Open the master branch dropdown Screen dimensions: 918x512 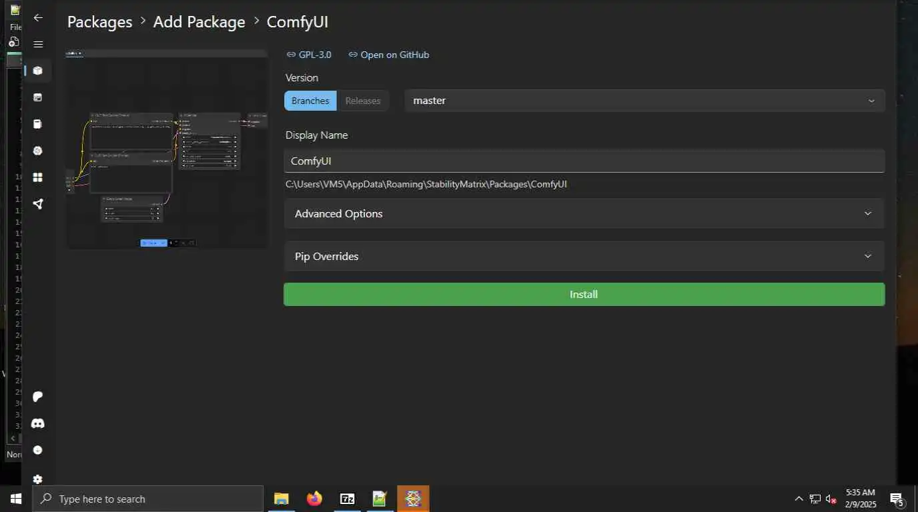pos(644,101)
